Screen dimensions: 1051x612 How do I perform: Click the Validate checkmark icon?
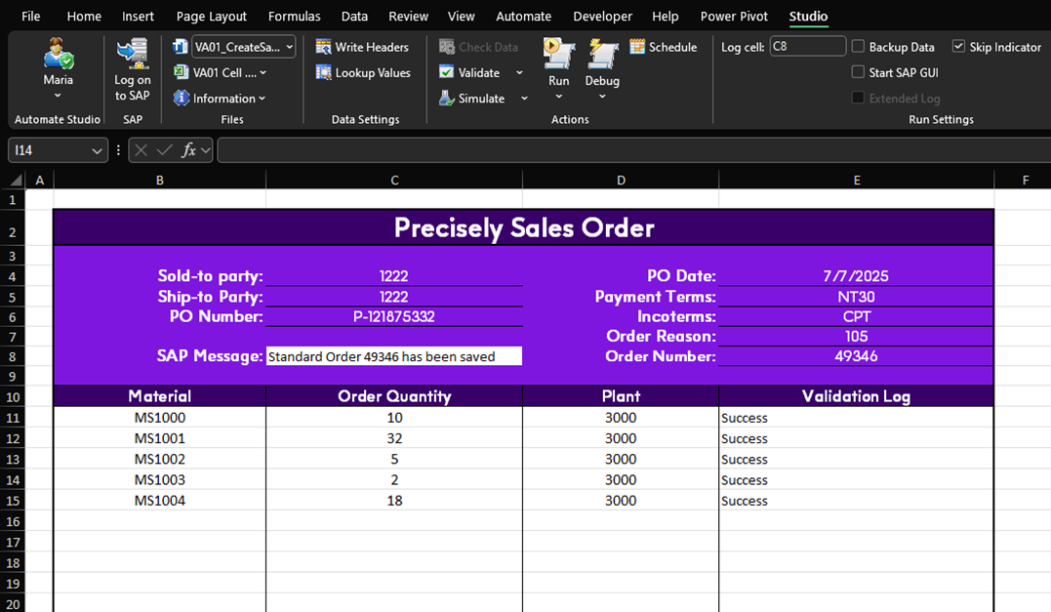(446, 71)
